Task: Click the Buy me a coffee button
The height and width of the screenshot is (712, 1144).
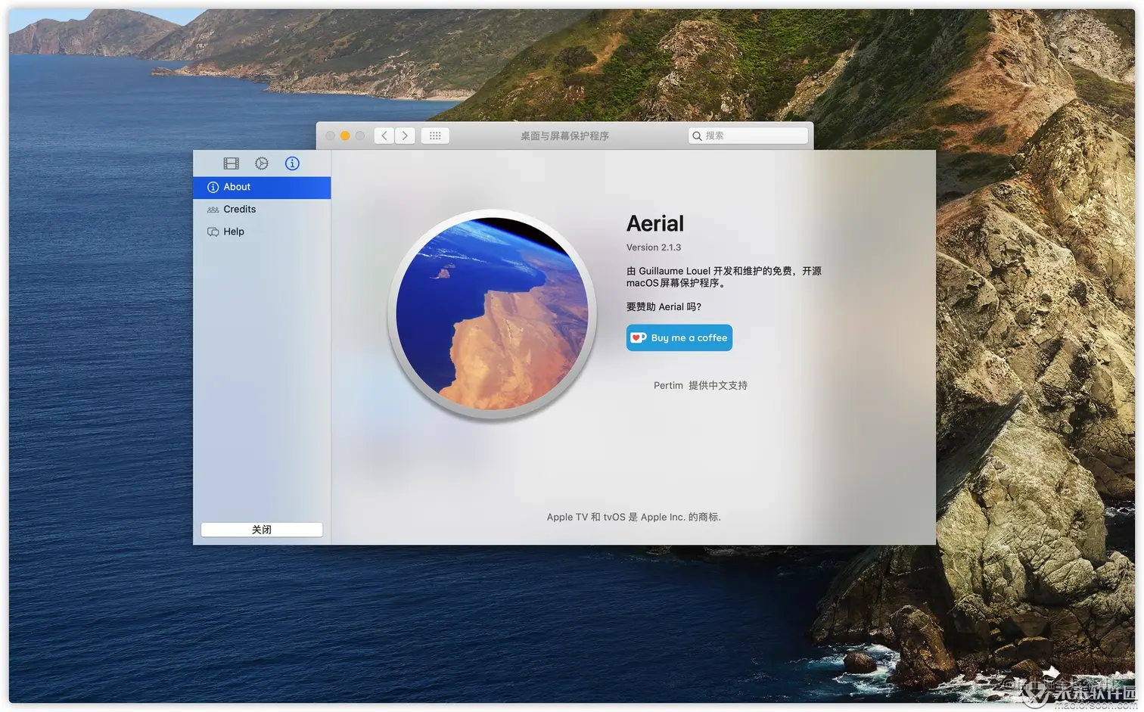Action: coord(679,338)
